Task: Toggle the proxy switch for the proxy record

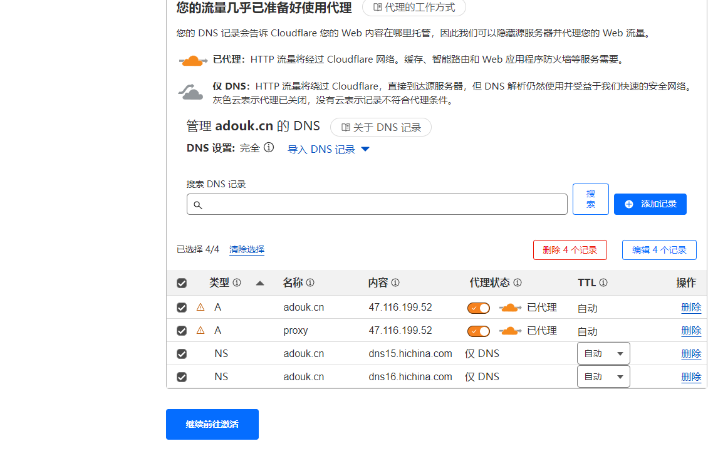Action: (x=479, y=331)
